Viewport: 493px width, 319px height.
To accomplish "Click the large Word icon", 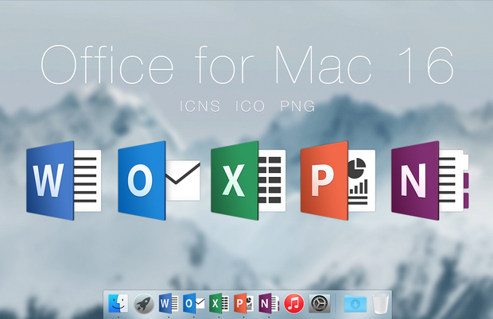I will coord(64,181).
